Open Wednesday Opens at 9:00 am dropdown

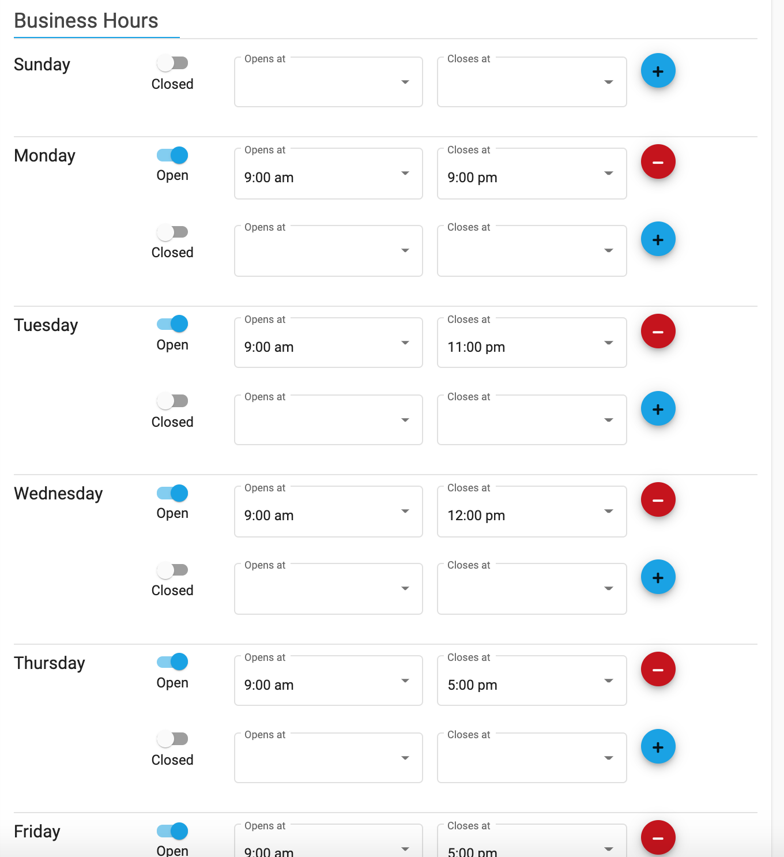329,512
